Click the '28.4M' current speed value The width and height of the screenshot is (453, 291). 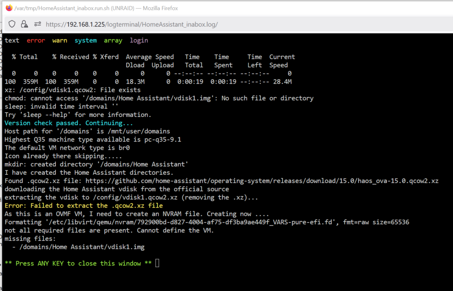click(x=282, y=82)
